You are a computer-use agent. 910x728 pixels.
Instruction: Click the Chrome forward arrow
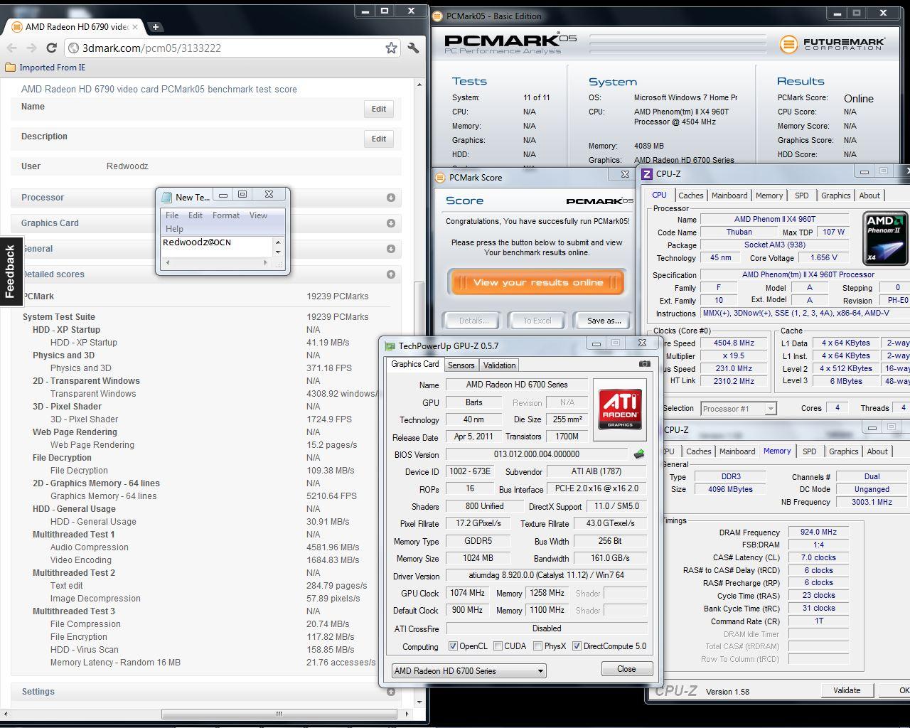click(31, 48)
